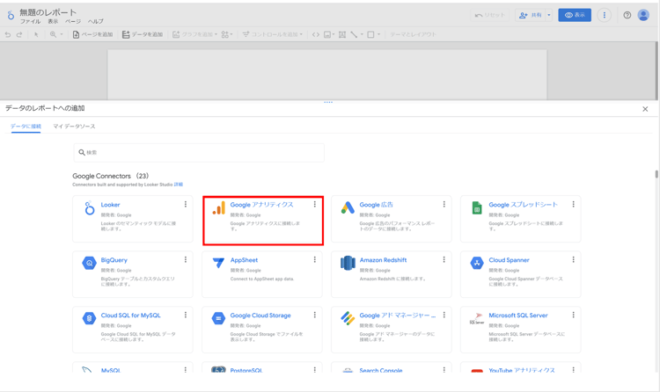The image size is (660, 392).
Task: Close the データのレポートへの追加 panel
Action: click(x=645, y=109)
